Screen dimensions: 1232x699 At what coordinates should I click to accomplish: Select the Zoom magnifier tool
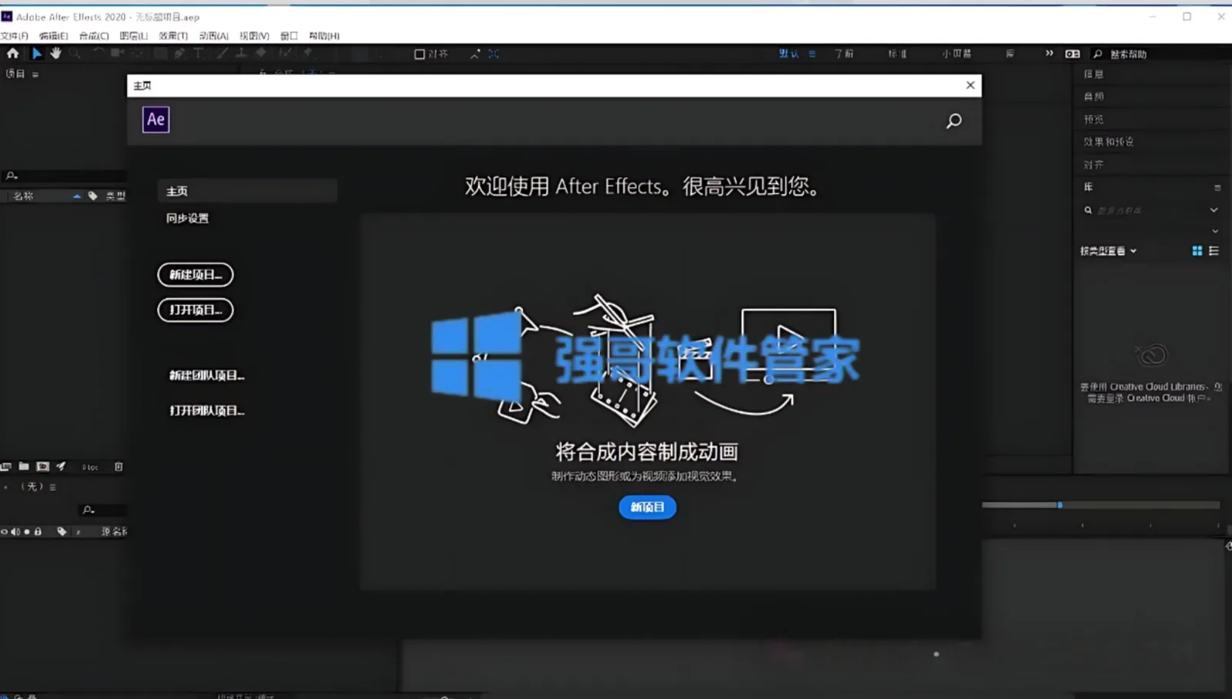click(75, 53)
